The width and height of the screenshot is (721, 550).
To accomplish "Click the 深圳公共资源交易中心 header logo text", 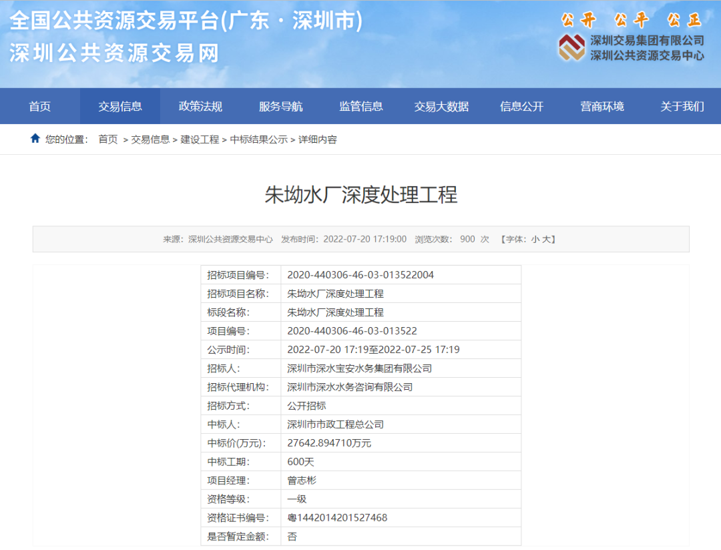I will [647, 55].
